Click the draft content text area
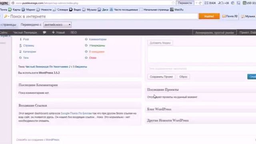The image size is (256, 144). pyautogui.click(x=202, y=55)
